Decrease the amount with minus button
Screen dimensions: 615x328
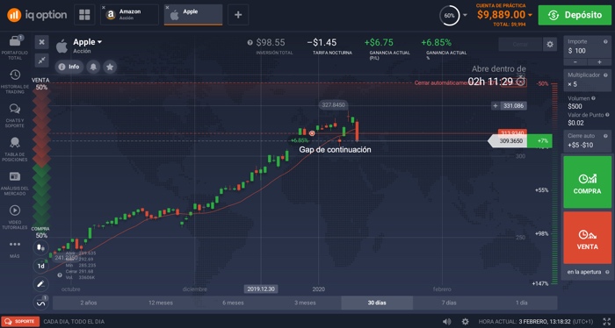575,62
